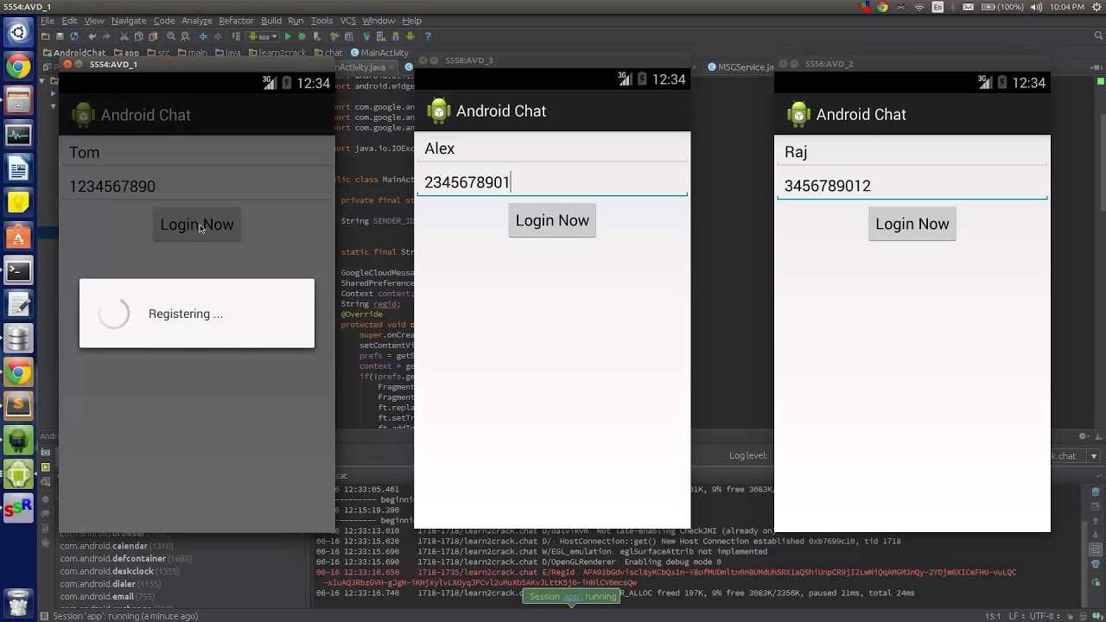Click the navigate Back blue arrow
The height and width of the screenshot is (622, 1106).
tap(203, 36)
